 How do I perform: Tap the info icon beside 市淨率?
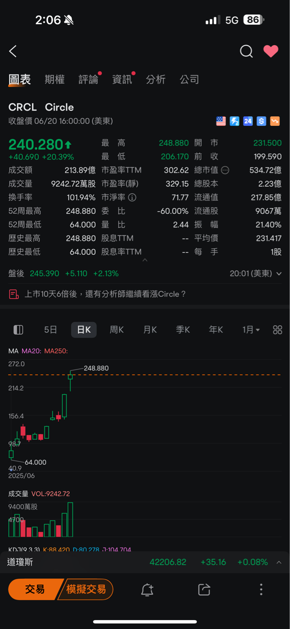[x=132, y=198]
